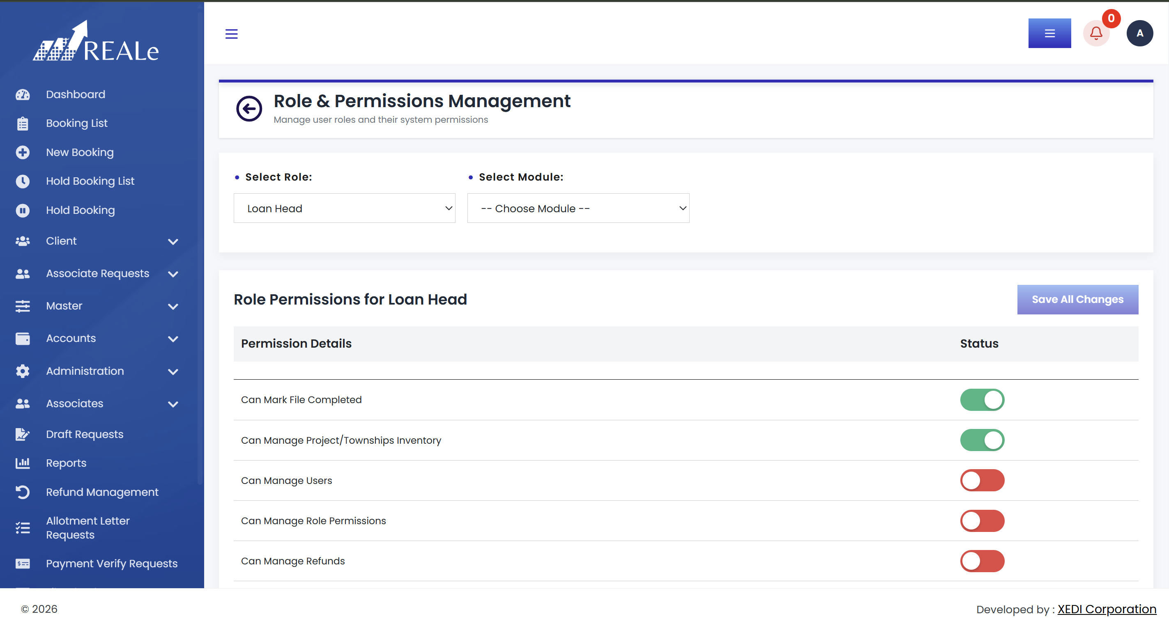Open the XEDI Corporation link
The width and height of the screenshot is (1169, 628).
(x=1107, y=609)
